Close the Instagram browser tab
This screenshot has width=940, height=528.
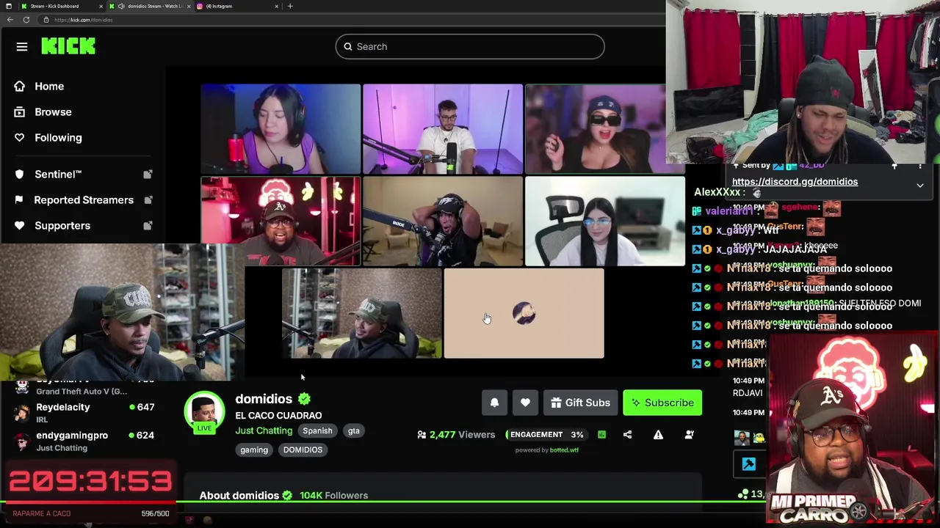point(276,6)
